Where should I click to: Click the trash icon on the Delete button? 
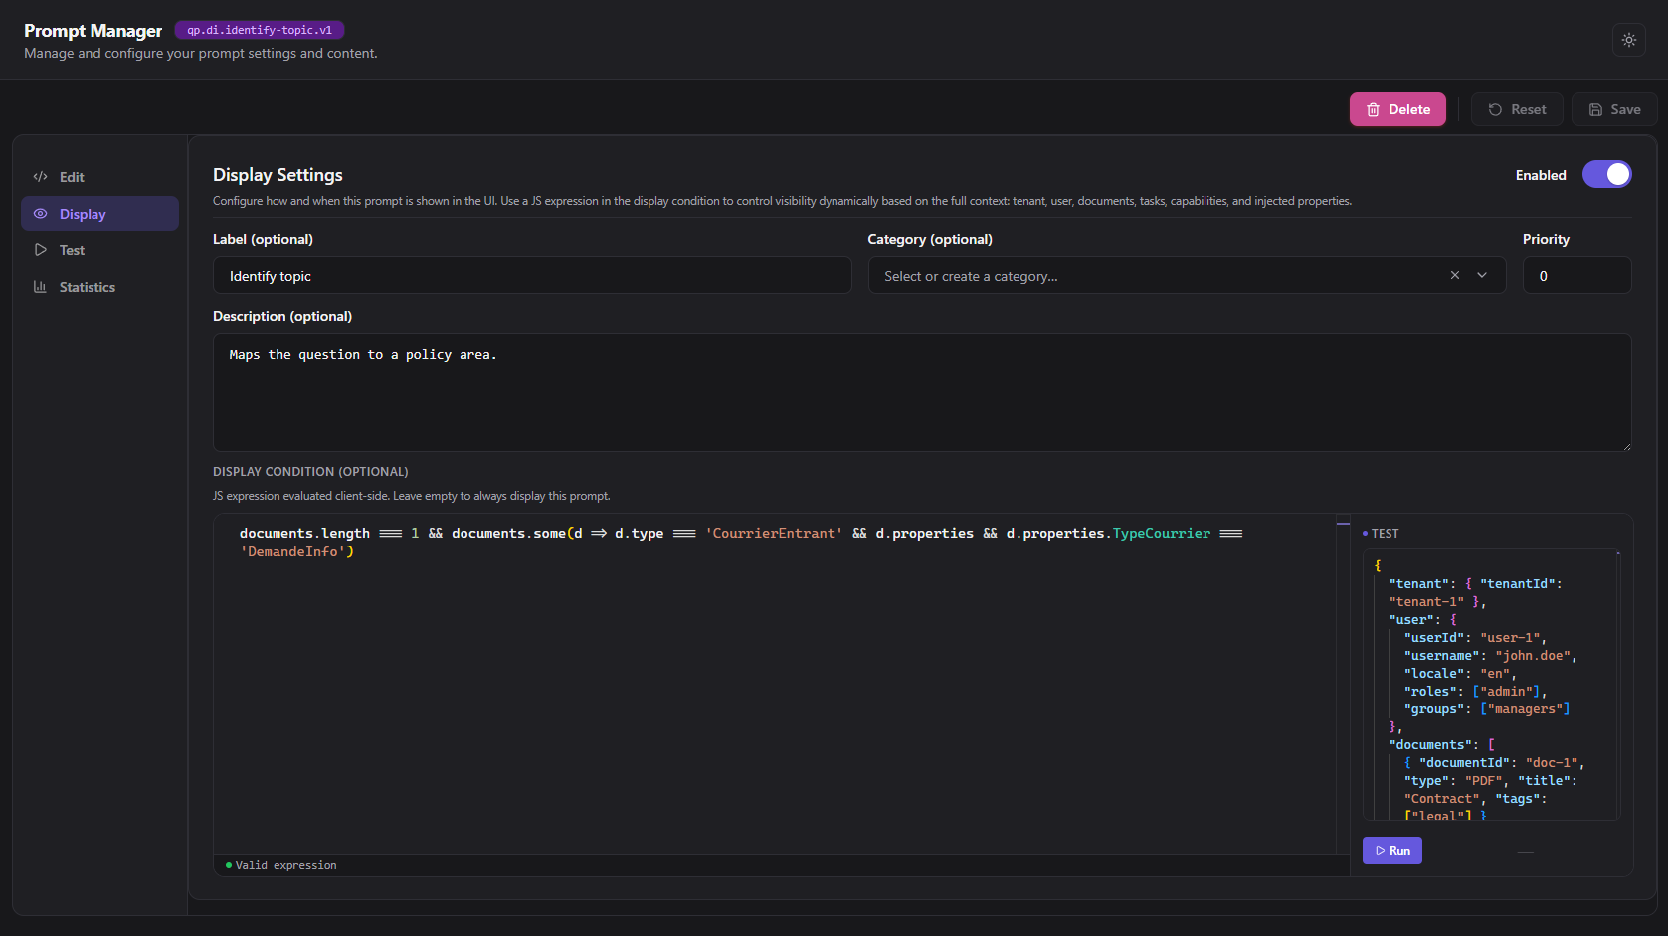pyautogui.click(x=1373, y=109)
